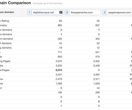The width and height of the screenshot is (132, 110).
Task: Click the bold 1 in .gov domains row
Action: tap(99, 30)
